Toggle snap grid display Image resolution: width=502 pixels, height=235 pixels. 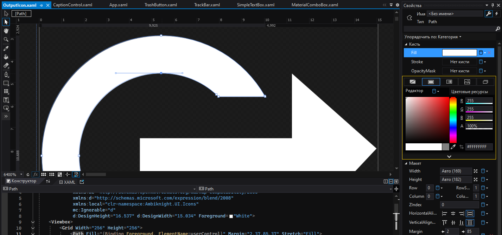44,174
